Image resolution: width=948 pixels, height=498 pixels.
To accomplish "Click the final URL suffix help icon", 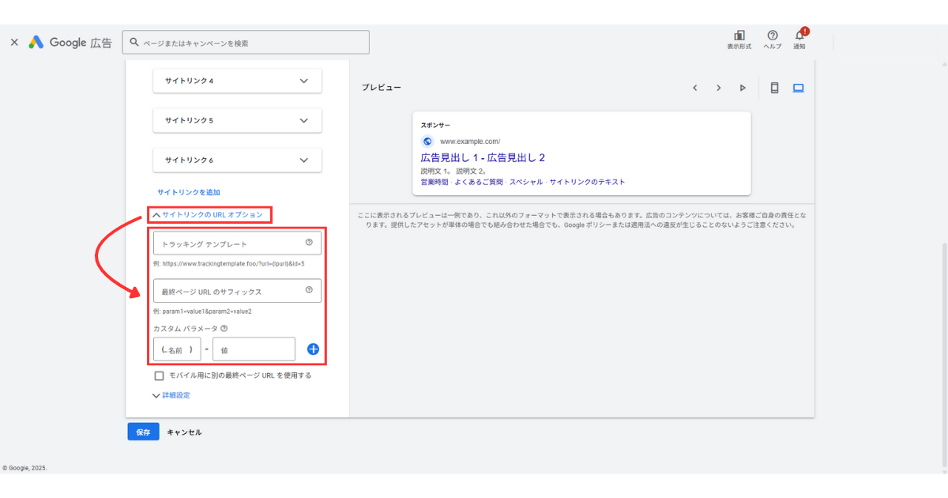I will (x=309, y=290).
